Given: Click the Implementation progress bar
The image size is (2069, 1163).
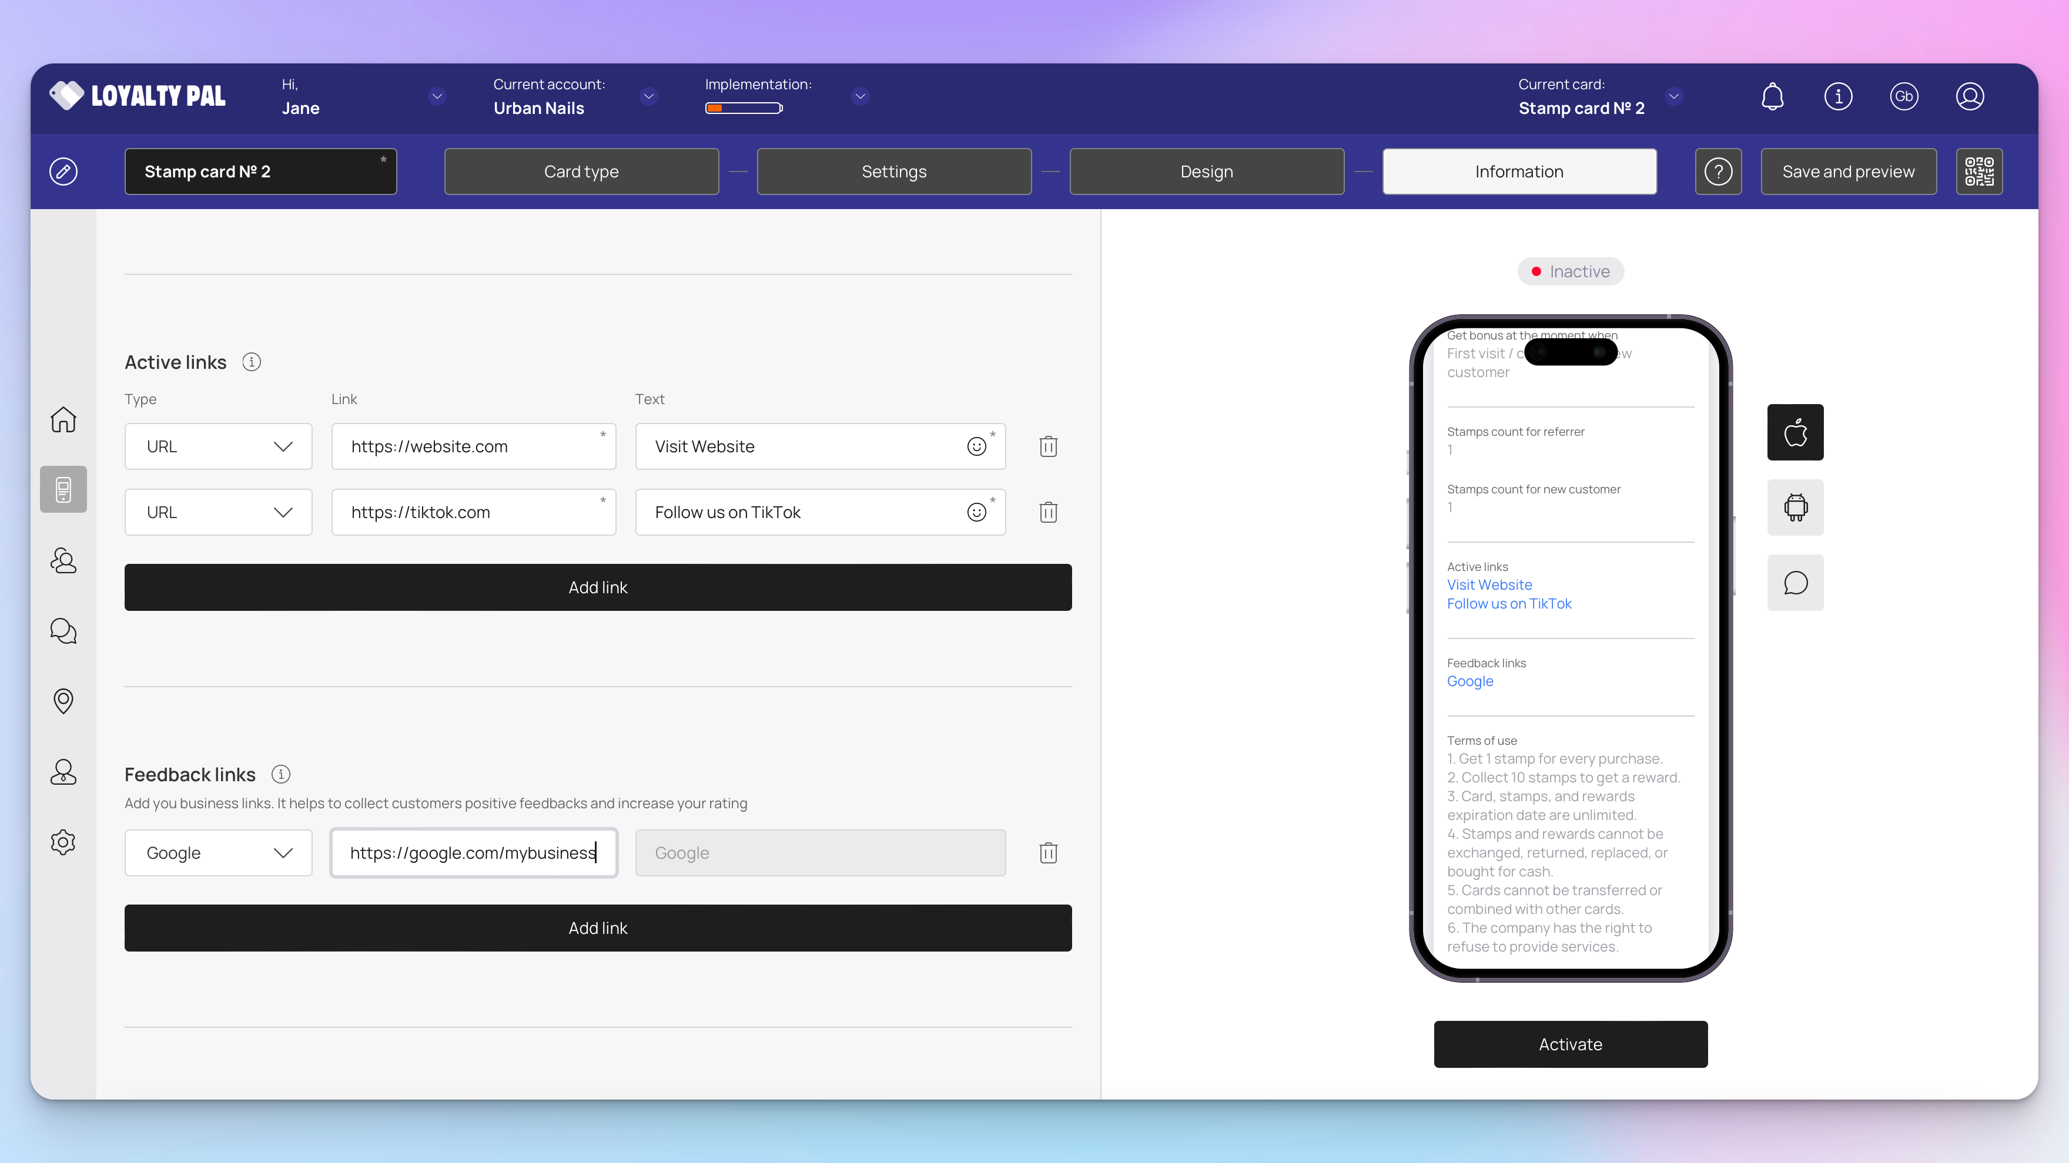Looking at the screenshot, I should [x=744, y=108].
